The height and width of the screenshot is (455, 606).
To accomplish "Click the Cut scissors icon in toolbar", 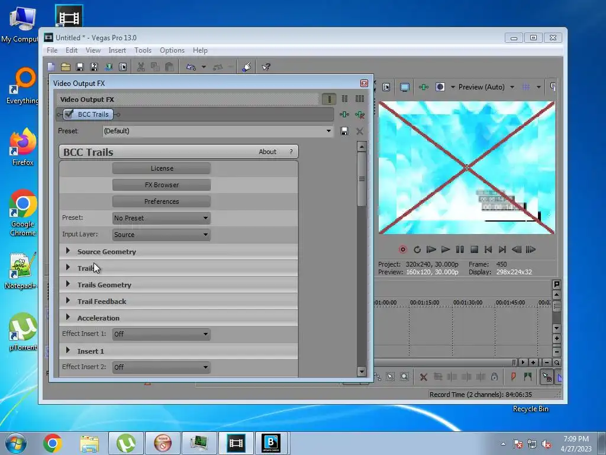I will [x=141, y=67].
